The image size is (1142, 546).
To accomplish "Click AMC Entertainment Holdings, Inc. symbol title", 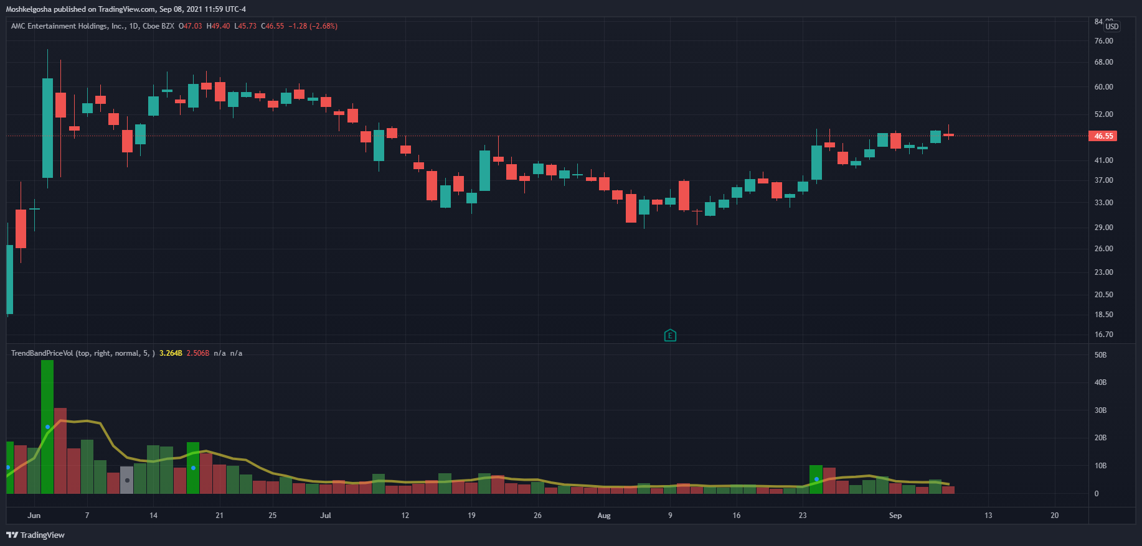I will [x=67, y=26].
